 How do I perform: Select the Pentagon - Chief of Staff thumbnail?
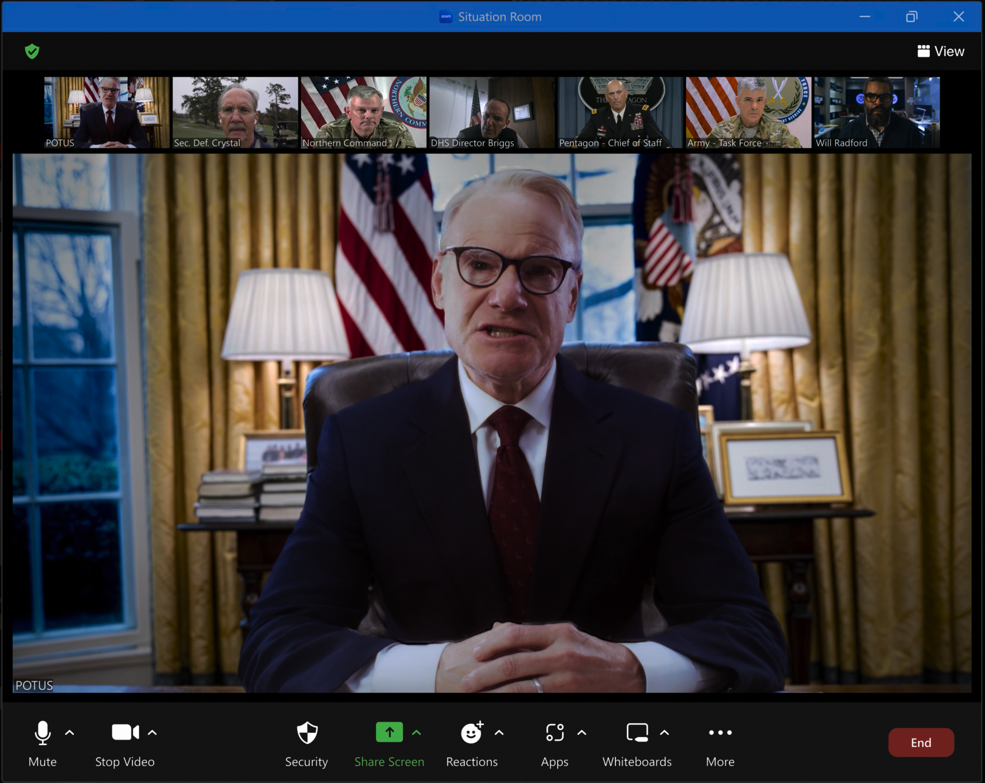(x=620, y=112)
